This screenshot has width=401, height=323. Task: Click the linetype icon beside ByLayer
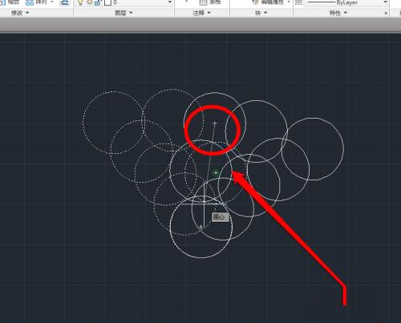point(298,2)
